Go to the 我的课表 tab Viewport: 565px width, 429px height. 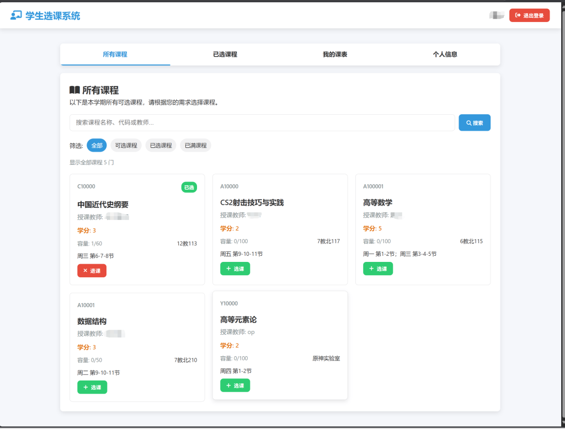(335, 55)
